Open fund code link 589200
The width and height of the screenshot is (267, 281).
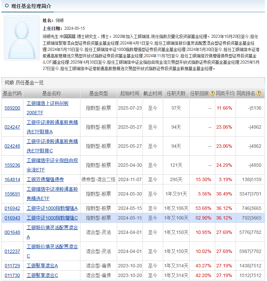point(12,108)
